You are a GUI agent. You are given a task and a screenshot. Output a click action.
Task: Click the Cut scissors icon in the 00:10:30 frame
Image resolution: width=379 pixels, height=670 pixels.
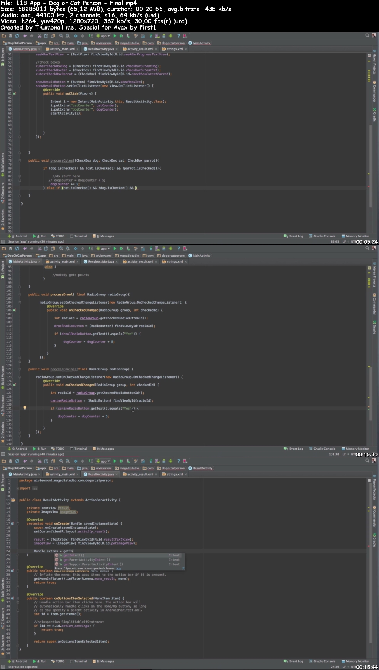point(40,248)
